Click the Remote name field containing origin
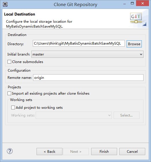Screen dimensions: 151x162 (88, 78)
